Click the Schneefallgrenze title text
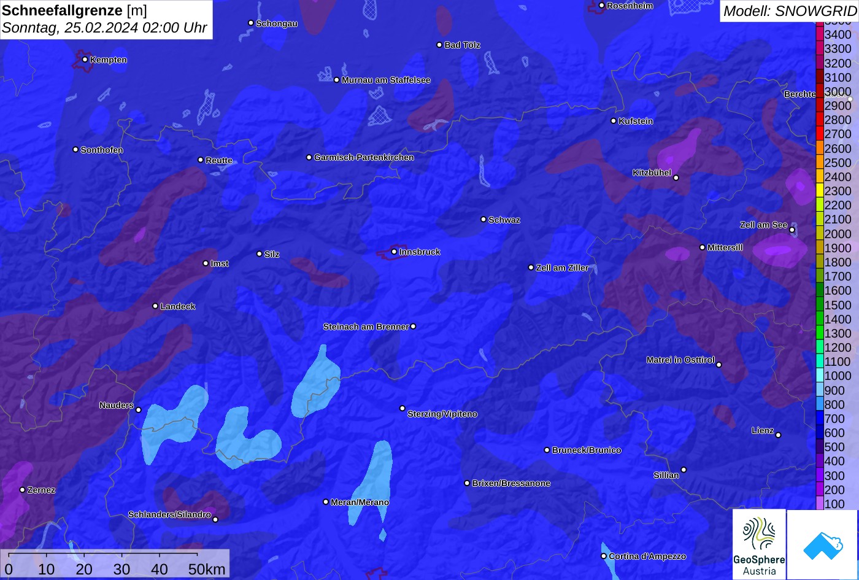 (62, 10)
